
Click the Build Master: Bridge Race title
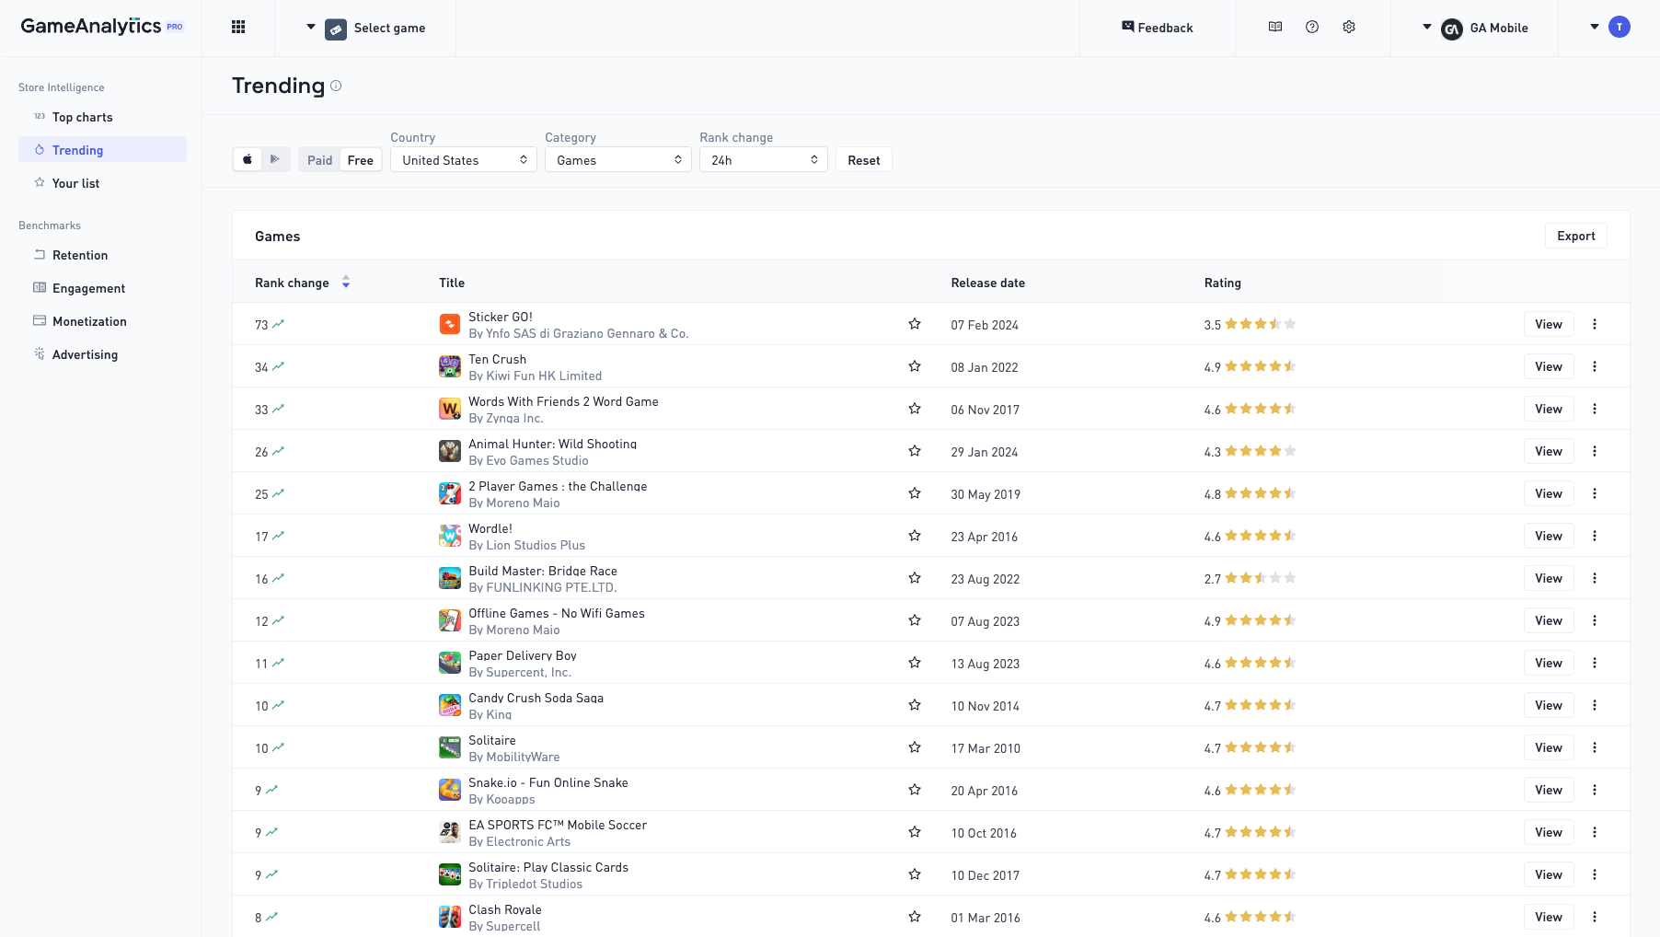(x=543, y=571)
